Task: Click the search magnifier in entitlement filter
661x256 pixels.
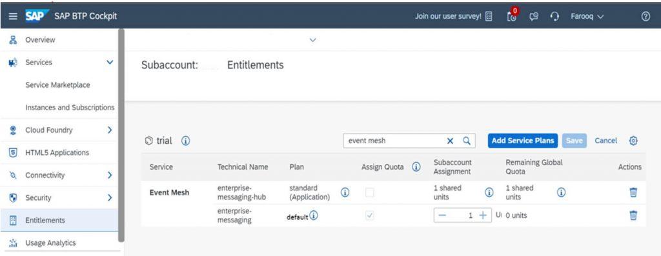Action: pyautogui.click(x=467, y=141)
